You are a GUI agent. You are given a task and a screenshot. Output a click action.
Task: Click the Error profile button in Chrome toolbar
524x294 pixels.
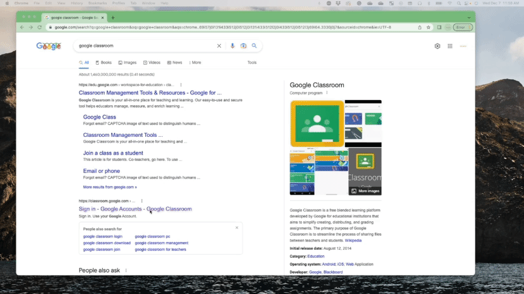click(463, 27)
